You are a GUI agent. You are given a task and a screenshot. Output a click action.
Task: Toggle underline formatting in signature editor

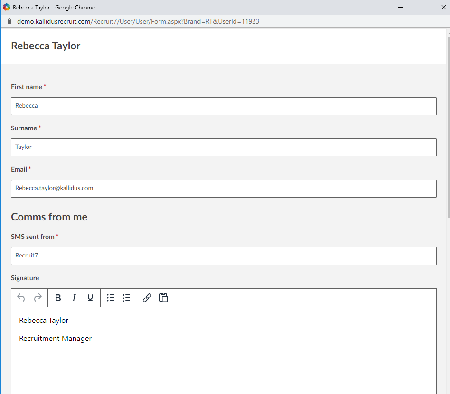(90, 298)
